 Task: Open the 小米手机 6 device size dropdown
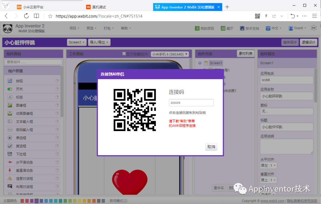click(170, 54)
